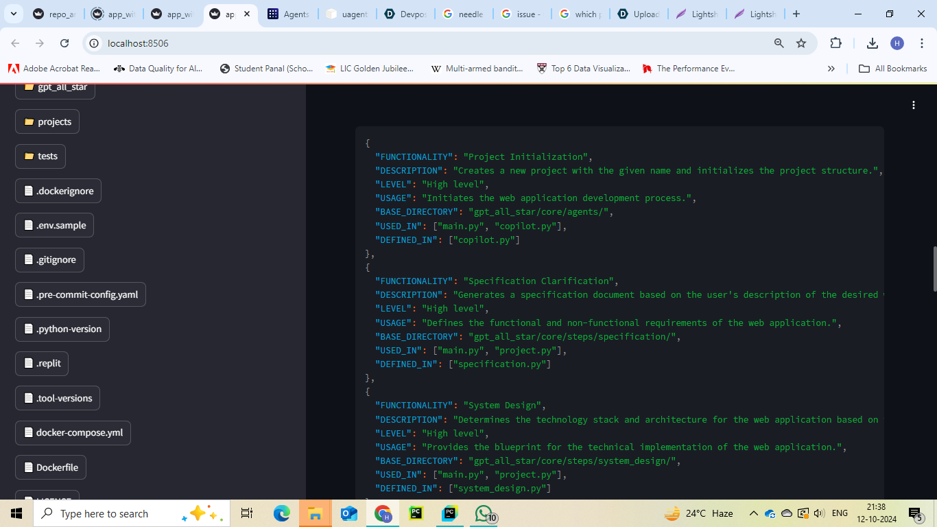Switch to the Upload tab
Viewport: 937px width, 527px height.
(639, 14)
